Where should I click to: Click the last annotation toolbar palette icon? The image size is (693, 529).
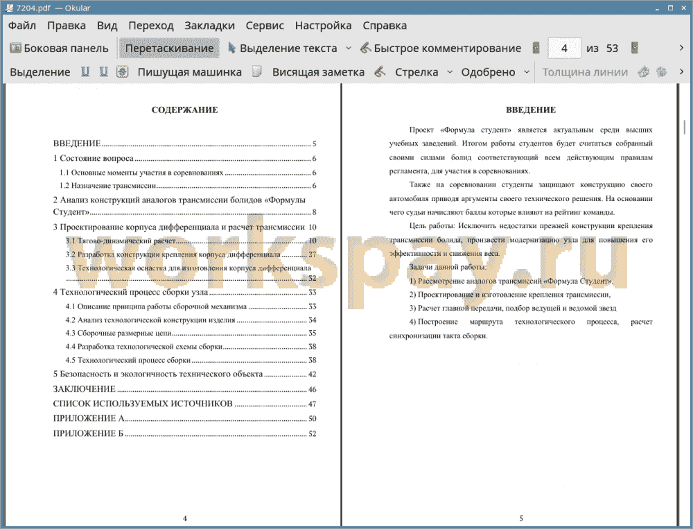coord(661,71)
